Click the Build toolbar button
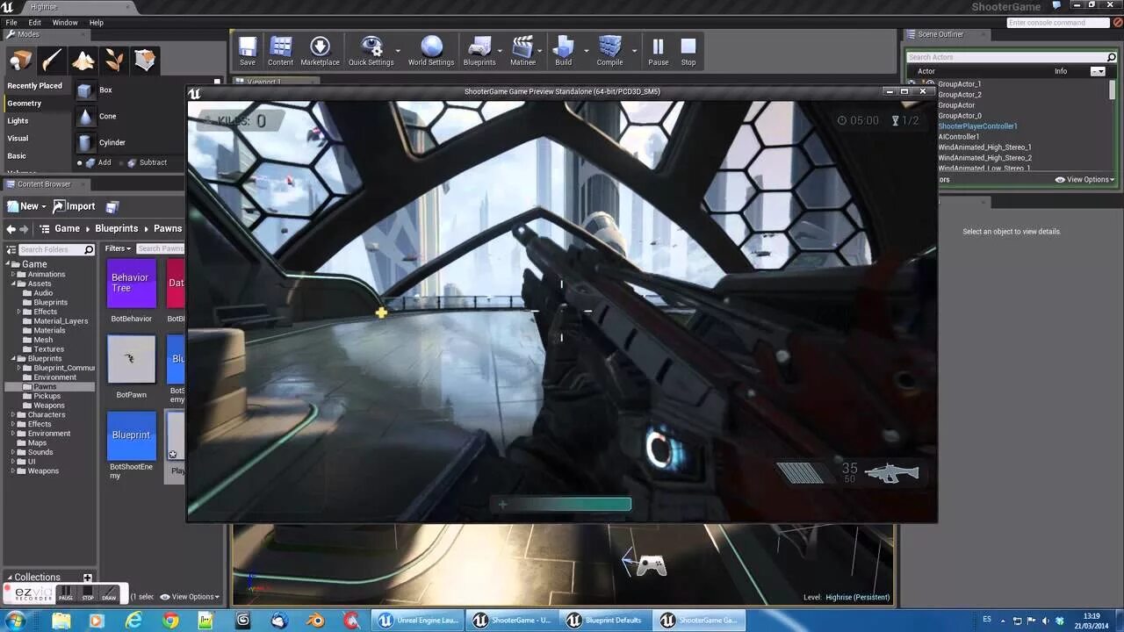 (x=564, y=51)
